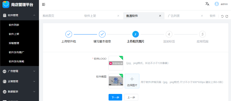Close the 广告列表 tab
Screen dimensions: 231x101
pos(202,16)
